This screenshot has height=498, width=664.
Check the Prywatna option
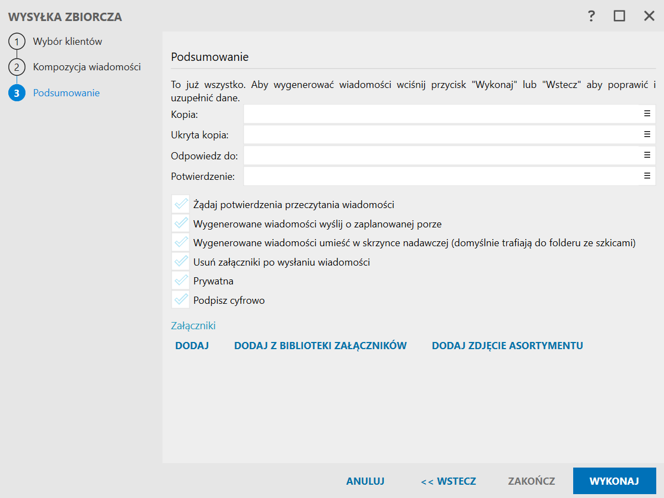tap(181, 281)
